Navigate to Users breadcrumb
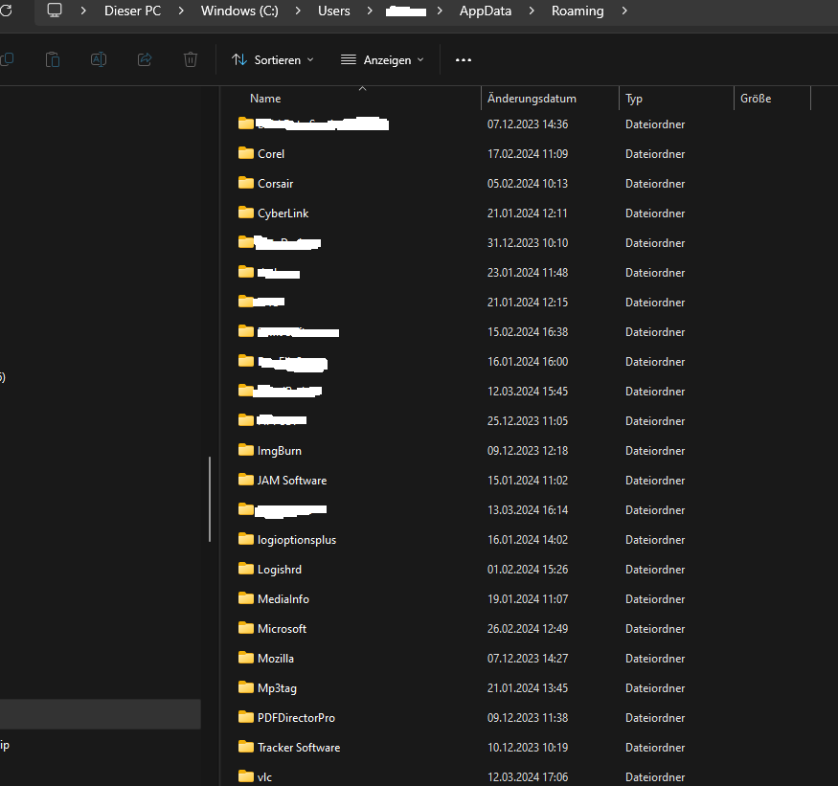This screenshot has width=838, height=786. [x=333, y=11]
